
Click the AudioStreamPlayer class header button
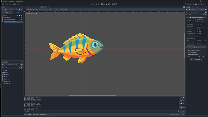click(196, 17)
